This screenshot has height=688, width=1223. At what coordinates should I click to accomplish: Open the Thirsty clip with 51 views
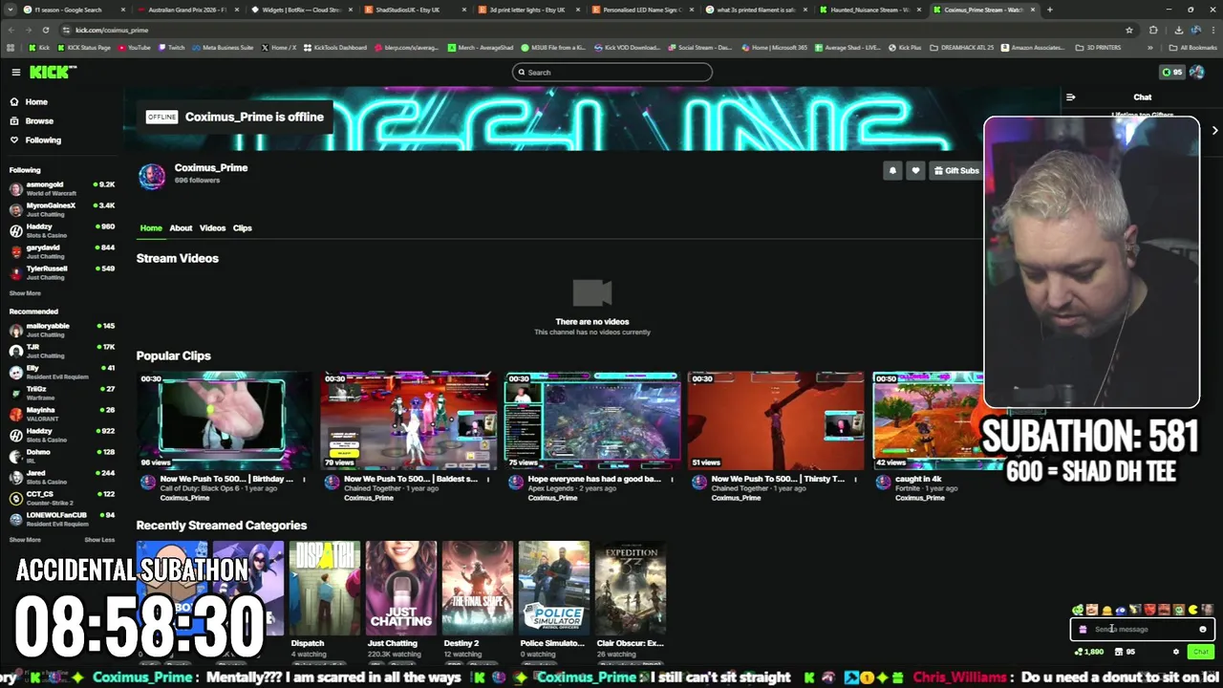(775, 420)
